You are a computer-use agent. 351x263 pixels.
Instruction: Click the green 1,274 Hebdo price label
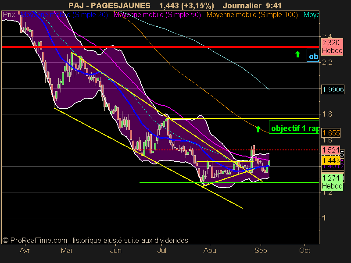pos(332,182)
